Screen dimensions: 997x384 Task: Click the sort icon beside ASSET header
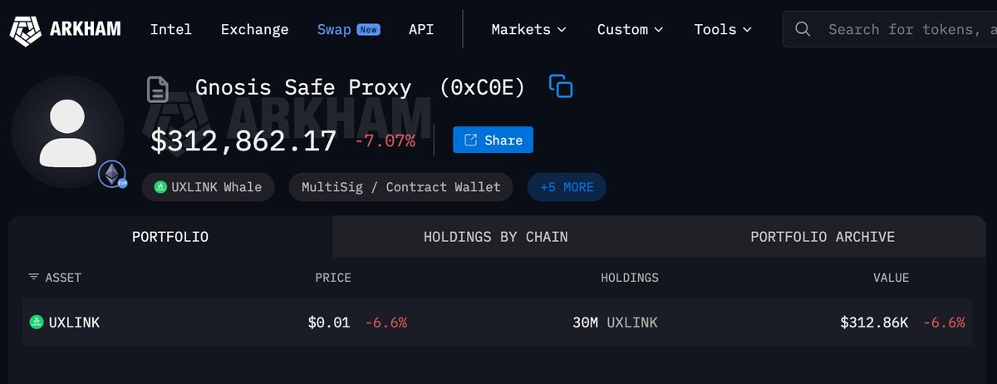point(33,278)
